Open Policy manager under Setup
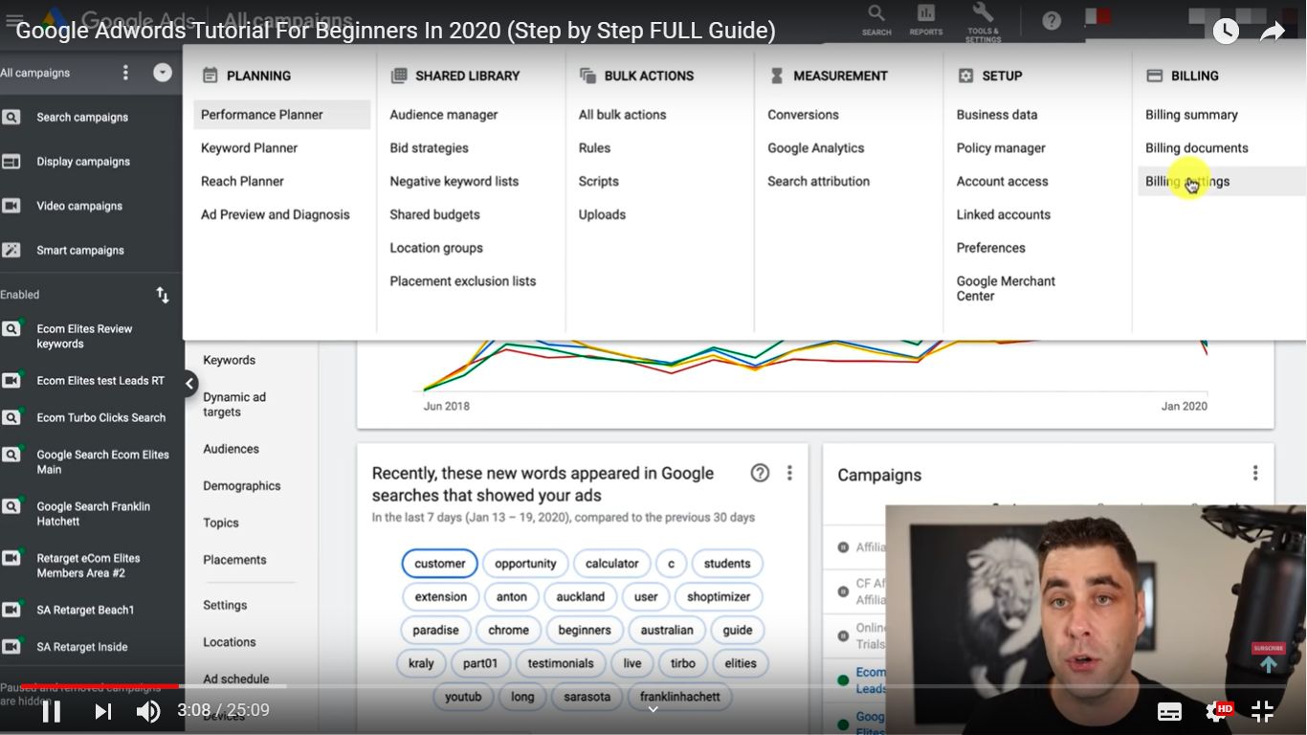The height and width of the screenshot is (735, 1307). pos(1001,148)
